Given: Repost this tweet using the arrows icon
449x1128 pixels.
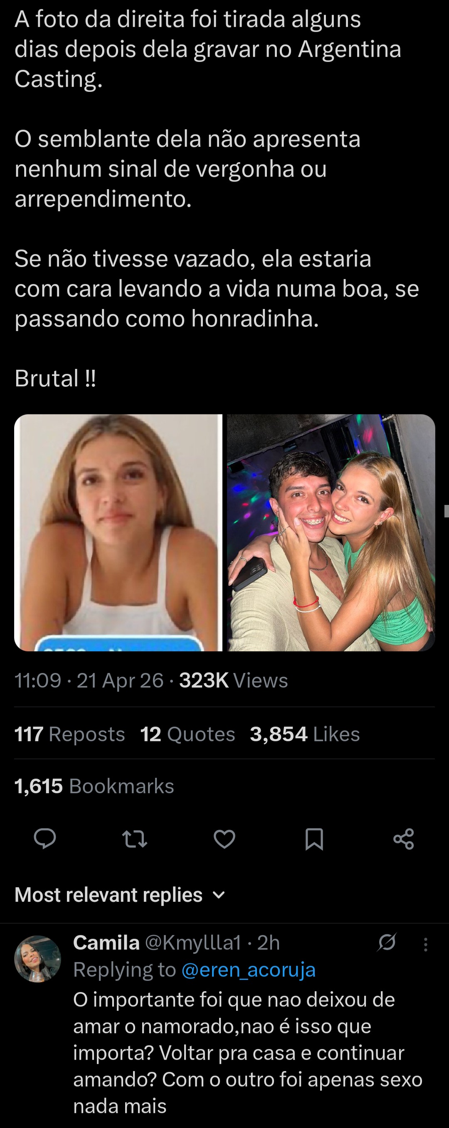Looking at the screenshot, I should [134, 839].
